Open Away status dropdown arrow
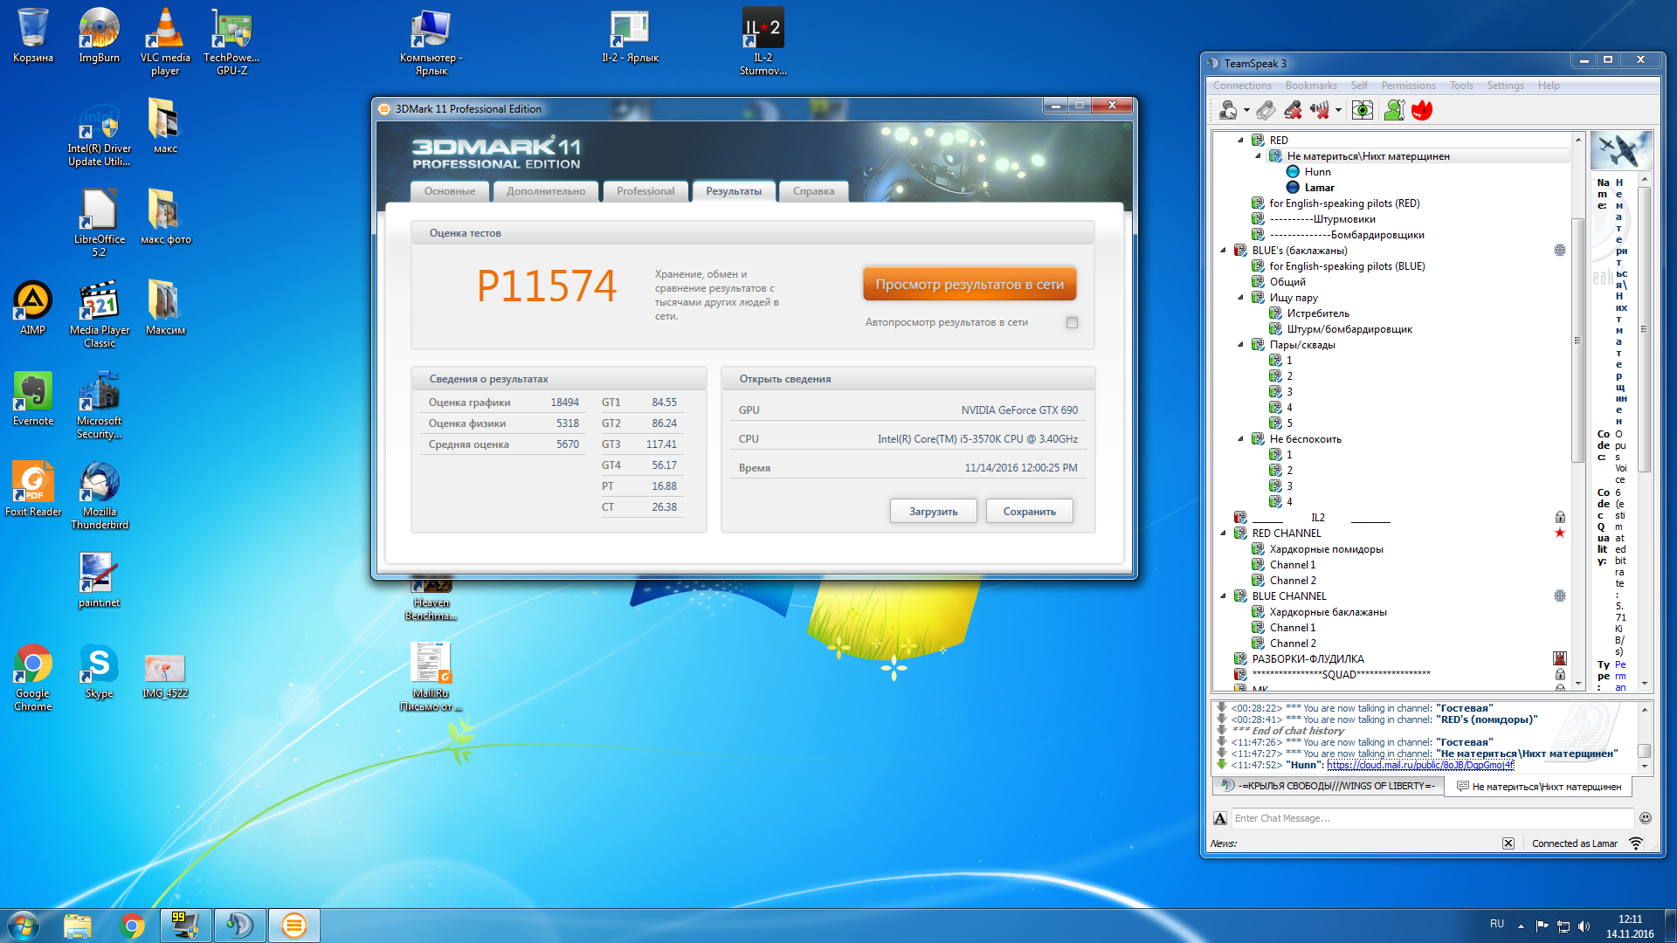1677x943 pixels. pos(1246,111)
